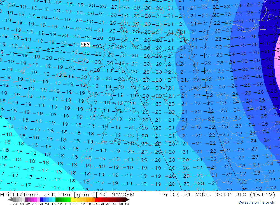Select the Height/Temp. 500 hPa title text
Viewport: 280px width, 205px height.
coord(36,195)
